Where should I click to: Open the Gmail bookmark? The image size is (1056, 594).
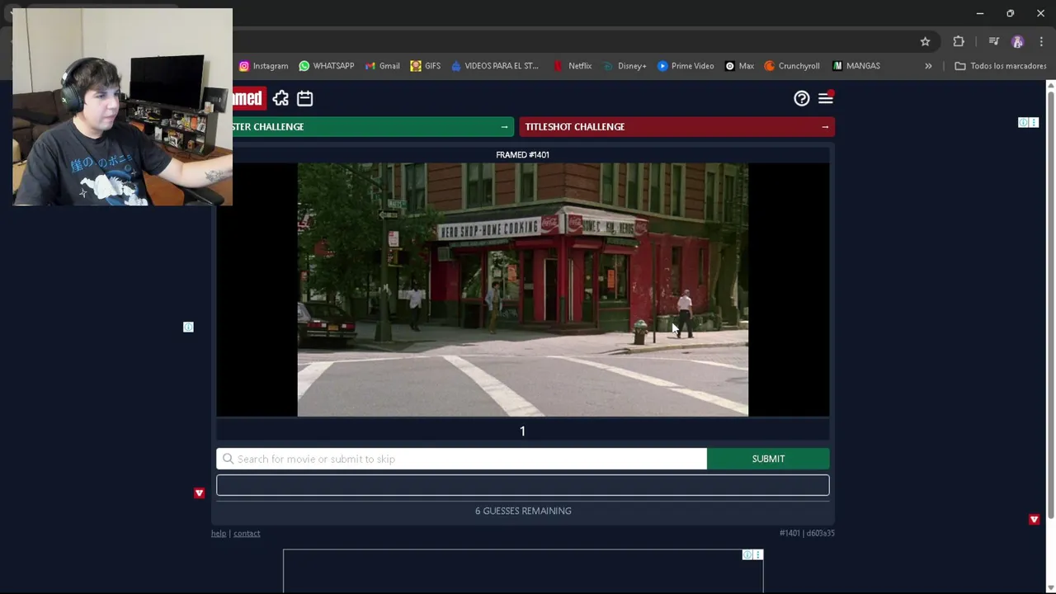382,66
